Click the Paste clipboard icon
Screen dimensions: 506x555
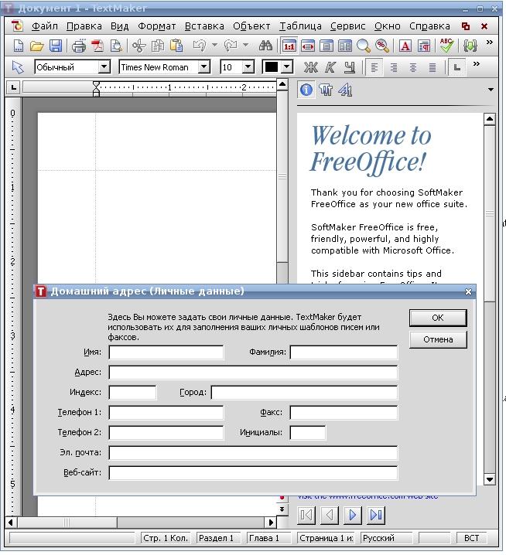[x=176, y=46]
